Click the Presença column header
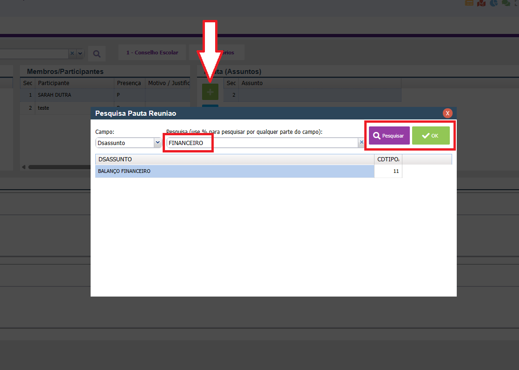 (x=129, y=83)
